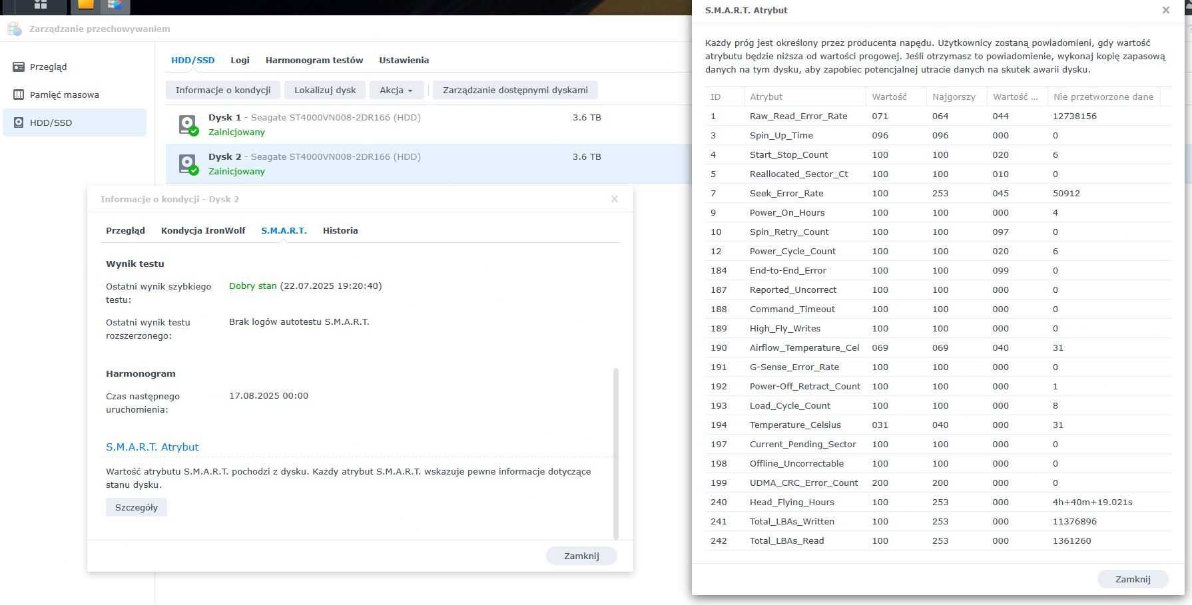1192x605 pixels.
Task: Click the HDD/SSD sidebar icon
Action: coord(19,122)
